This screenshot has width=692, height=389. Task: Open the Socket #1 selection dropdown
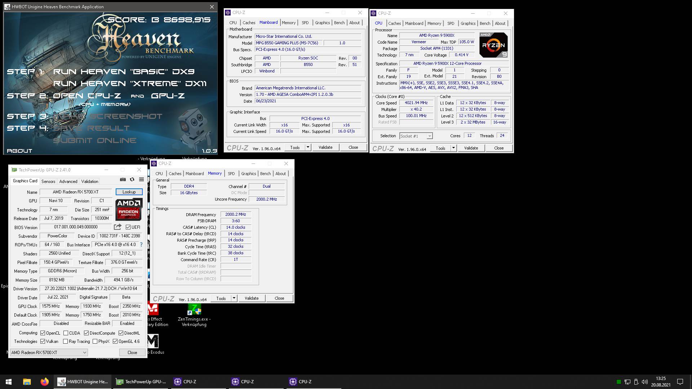point(416,136)
